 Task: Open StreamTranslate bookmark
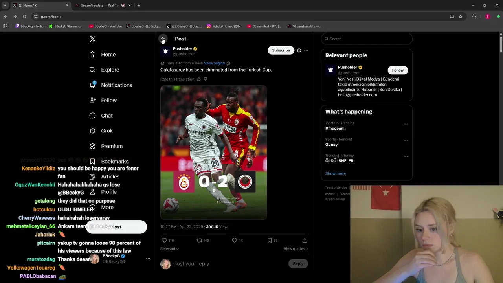304,26
